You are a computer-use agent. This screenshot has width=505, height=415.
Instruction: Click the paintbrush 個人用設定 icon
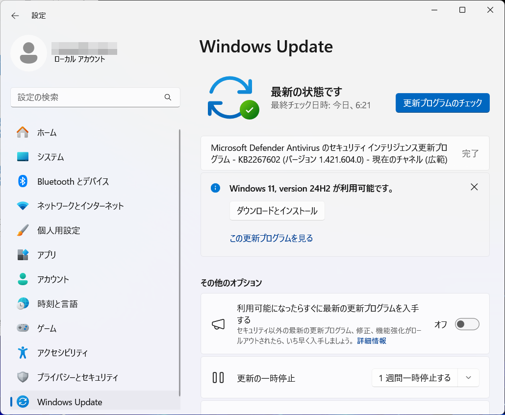click(23, 230)
